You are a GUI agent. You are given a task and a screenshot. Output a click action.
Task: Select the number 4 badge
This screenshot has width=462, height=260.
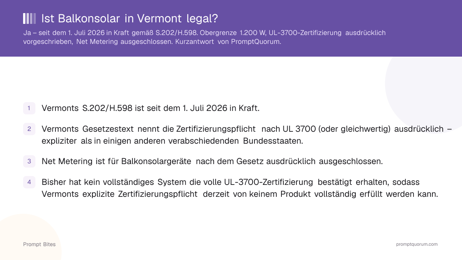pyautogui.click(x=29, y=182)
